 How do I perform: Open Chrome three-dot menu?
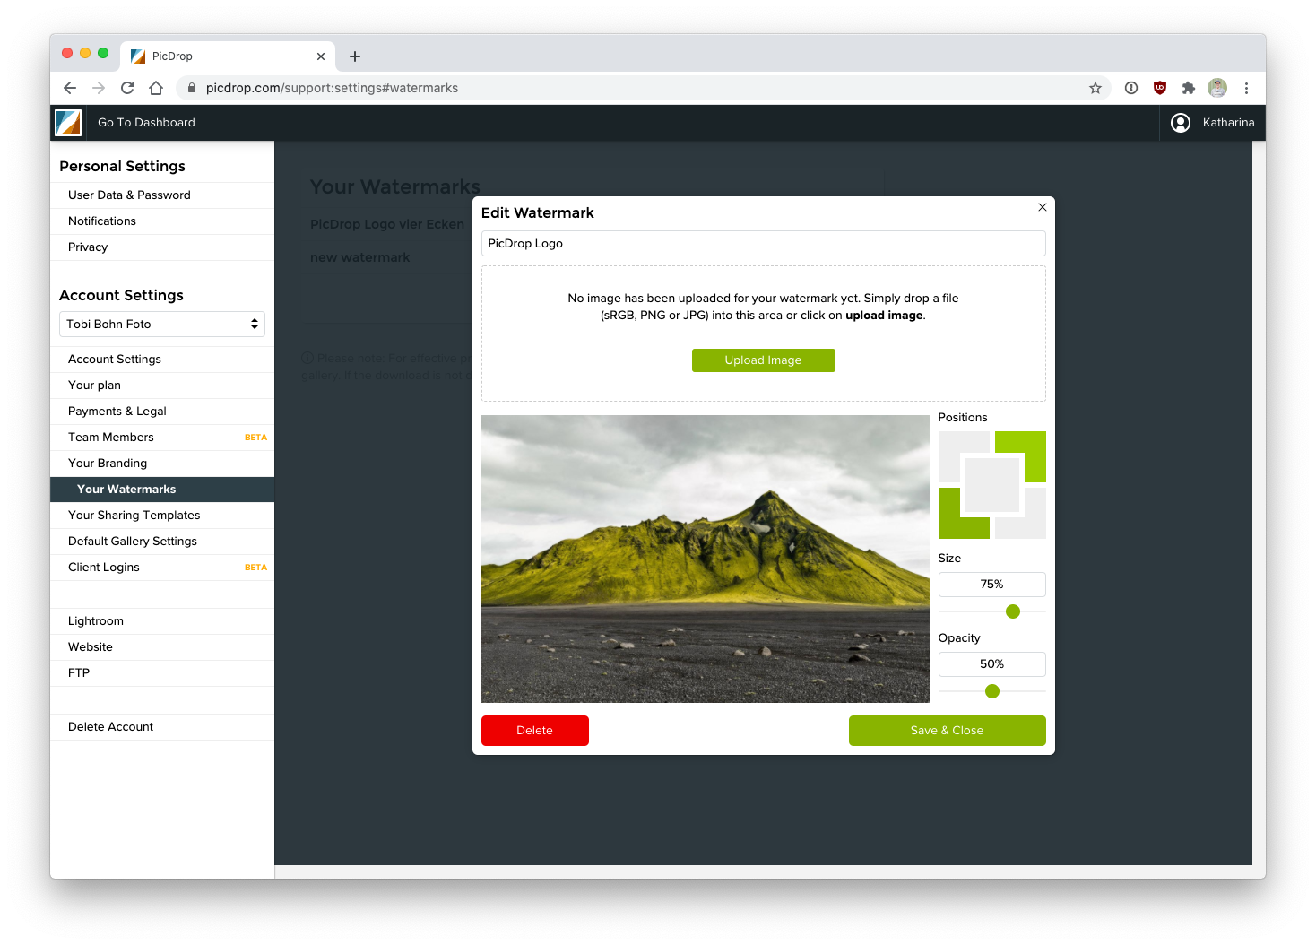(1246, 88)
